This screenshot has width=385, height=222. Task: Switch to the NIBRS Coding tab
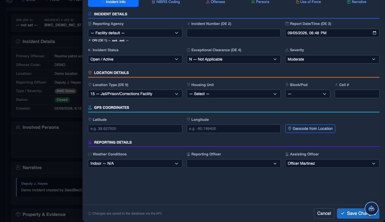click(166, 2)
